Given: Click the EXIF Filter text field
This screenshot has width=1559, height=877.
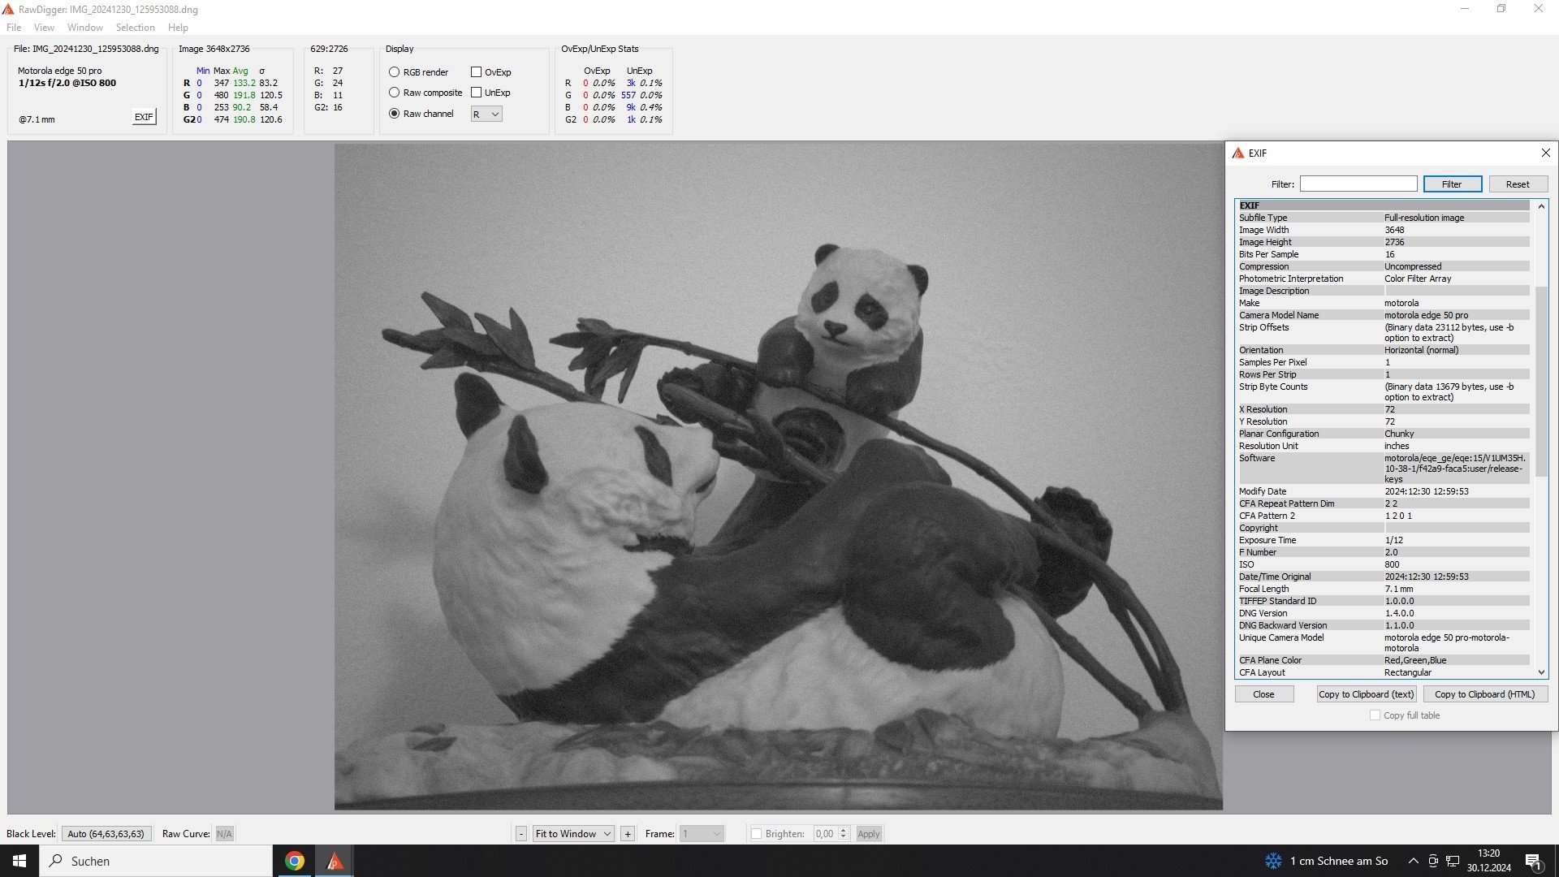Looking at the screenshot, I should [x=1358, y=184].
